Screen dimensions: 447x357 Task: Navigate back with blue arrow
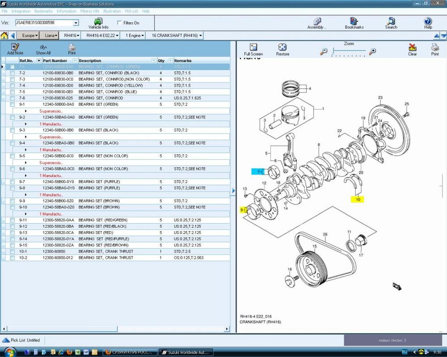coord(13,36)
